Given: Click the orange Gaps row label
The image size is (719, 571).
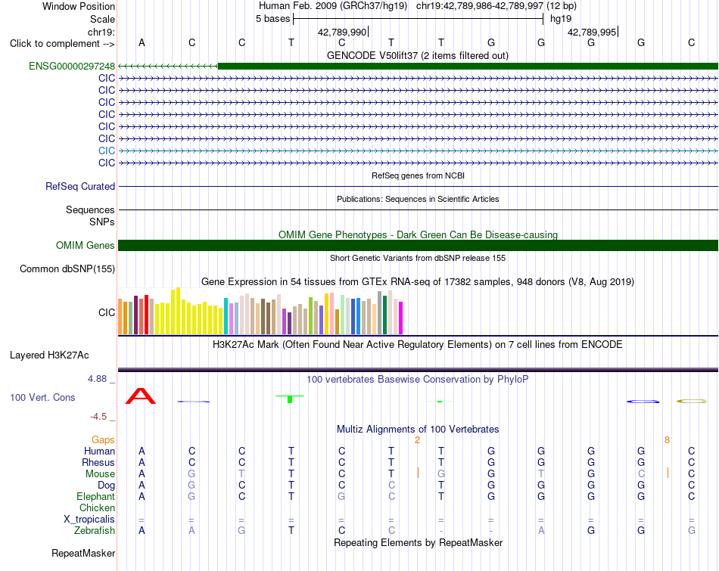Looking at the screenshot, I should (103, 440).
